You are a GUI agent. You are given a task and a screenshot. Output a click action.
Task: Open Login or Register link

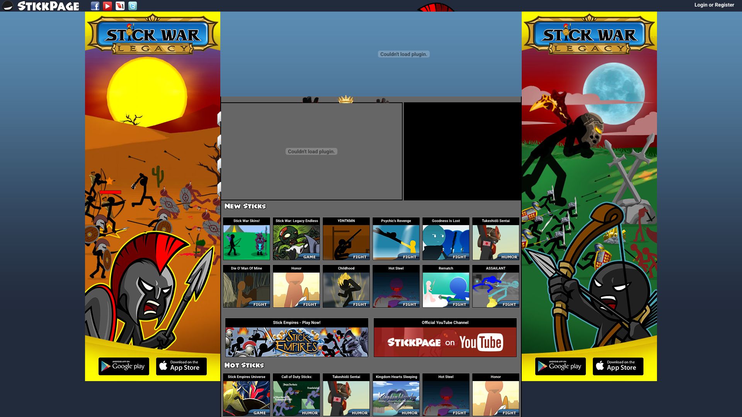[x=714, y=5]
